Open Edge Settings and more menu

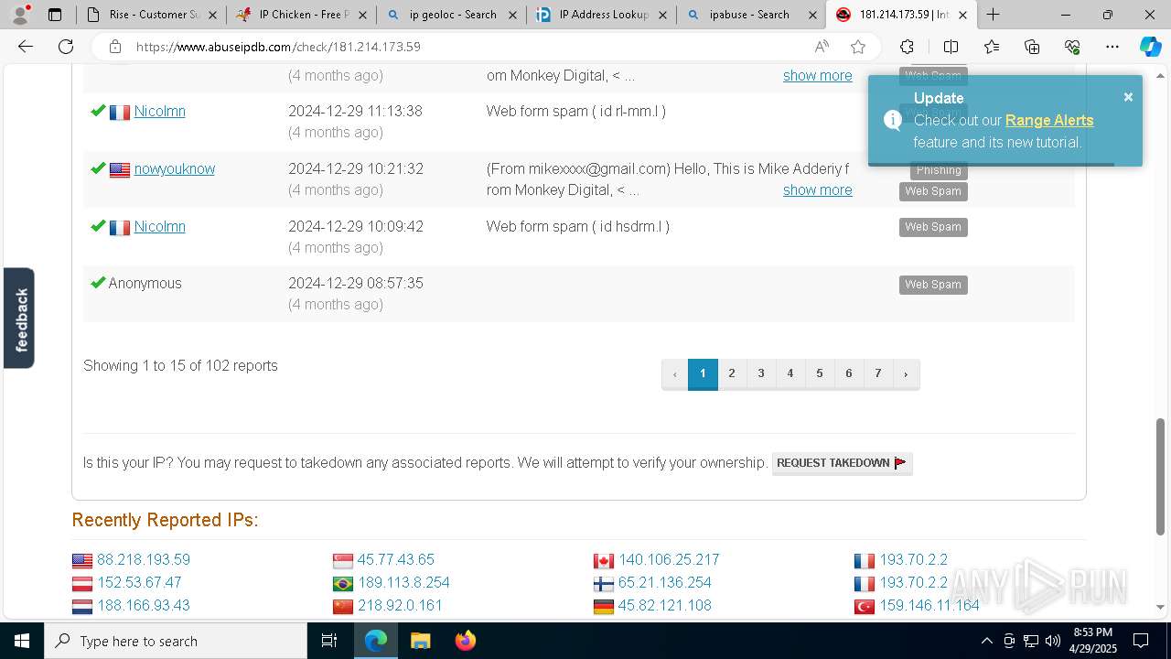click(1112, 47)
